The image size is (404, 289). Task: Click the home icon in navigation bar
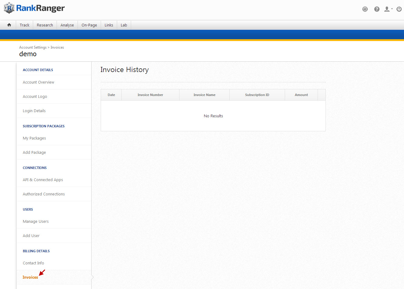[9, 25]
